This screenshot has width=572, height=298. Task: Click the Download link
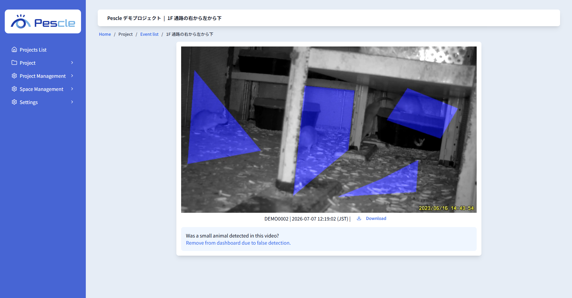point(376,218)
